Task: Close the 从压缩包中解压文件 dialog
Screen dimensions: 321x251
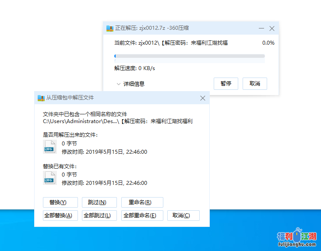Action: coord(202,98)
